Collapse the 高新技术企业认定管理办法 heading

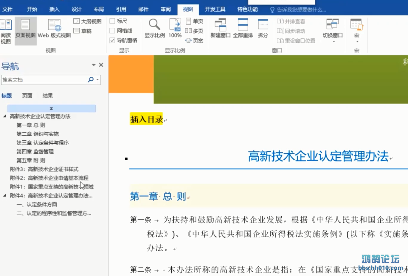pyautogui.click(x=4, y=116)
